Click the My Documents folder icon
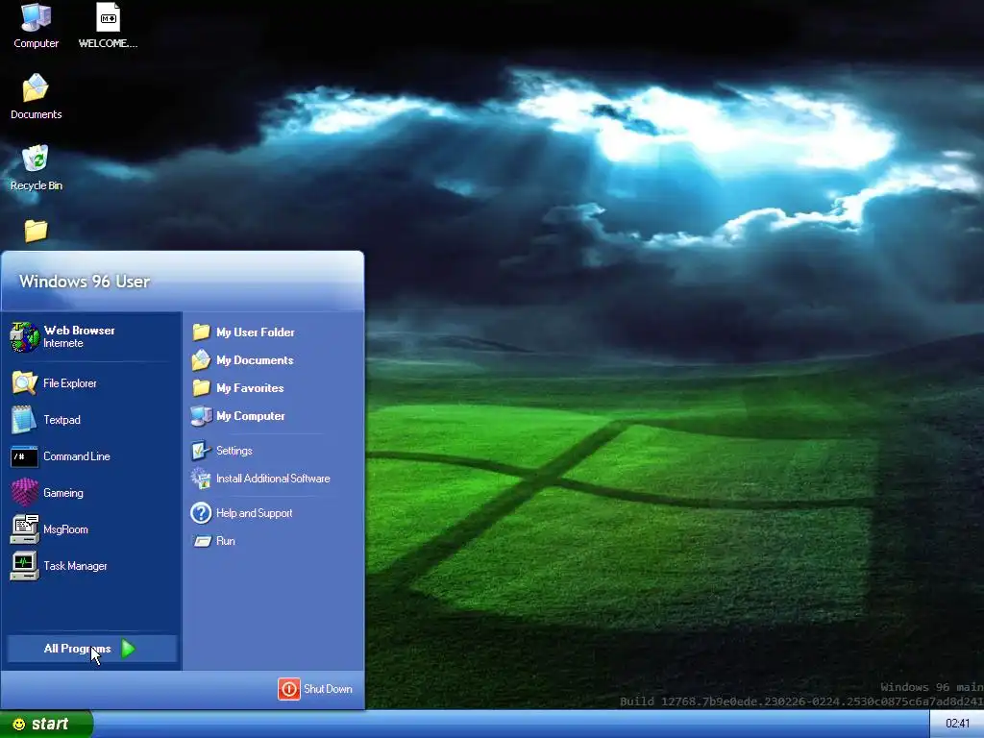Viewport: 984px width, 738px height. click(201, 359)
